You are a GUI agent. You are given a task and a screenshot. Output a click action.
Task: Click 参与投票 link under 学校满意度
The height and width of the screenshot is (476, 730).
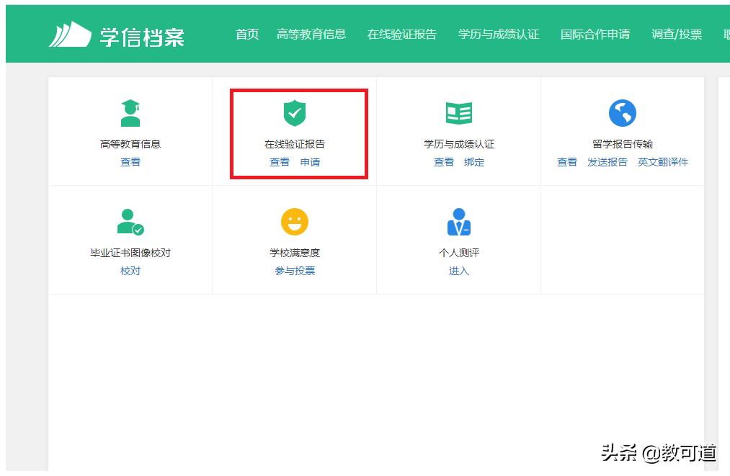[295, 271]
